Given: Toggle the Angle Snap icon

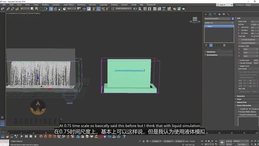Looking at the screenshot, I should tap(99, 9).
